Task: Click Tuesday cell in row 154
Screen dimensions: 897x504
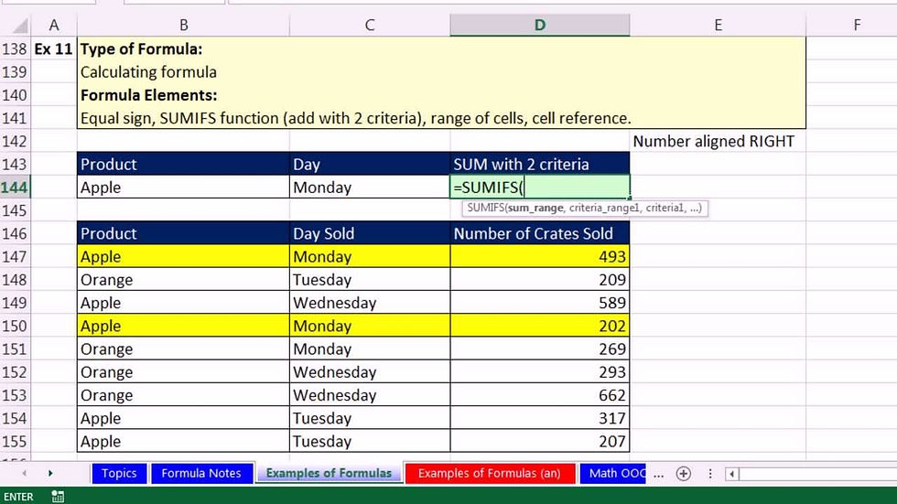Action: (x=370, y=418)
